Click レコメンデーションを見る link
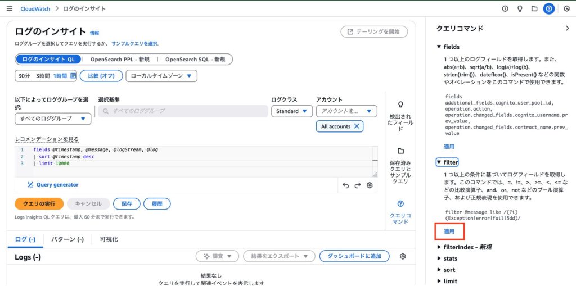This screenshot has height=286, width=576. tap(47, 139)
